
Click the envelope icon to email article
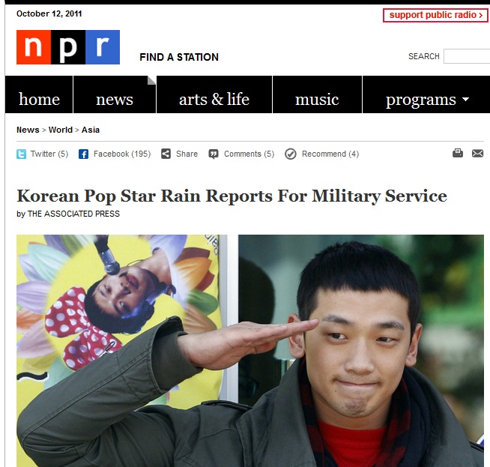click(477, 153)
